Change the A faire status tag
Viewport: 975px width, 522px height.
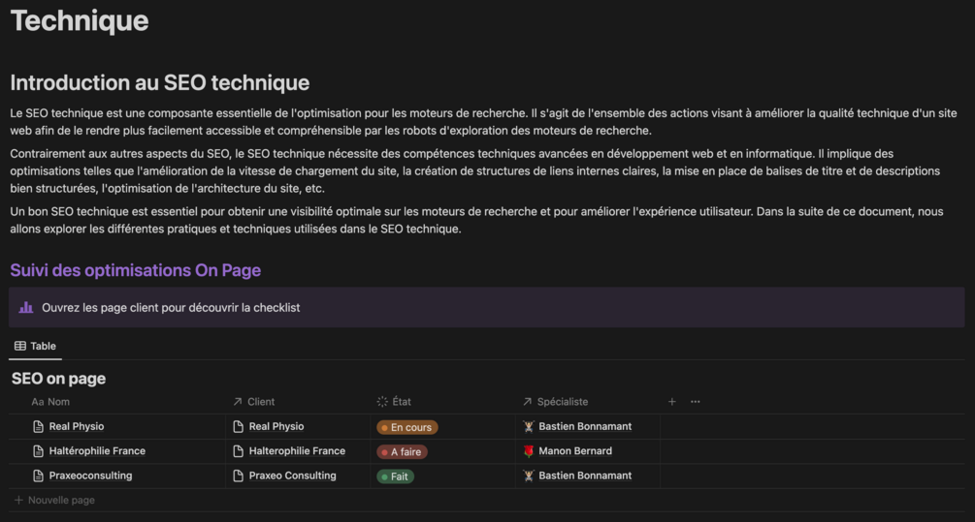(x=402, y=451)
